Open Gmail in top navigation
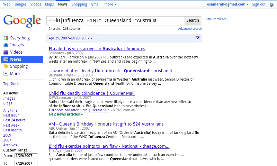Image resolution: width=277 pixels, height=166 pixels. pyautogui.click(x=96, y=4)
